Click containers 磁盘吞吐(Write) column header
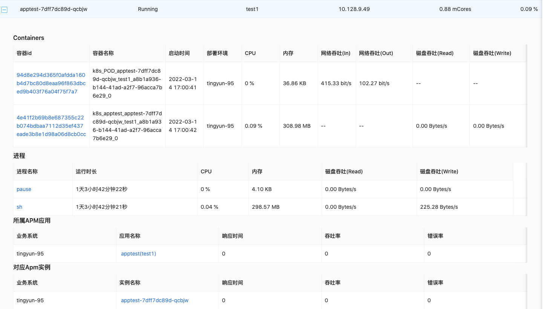Screen dimensions: 546x309 click(x=492, y=53)
